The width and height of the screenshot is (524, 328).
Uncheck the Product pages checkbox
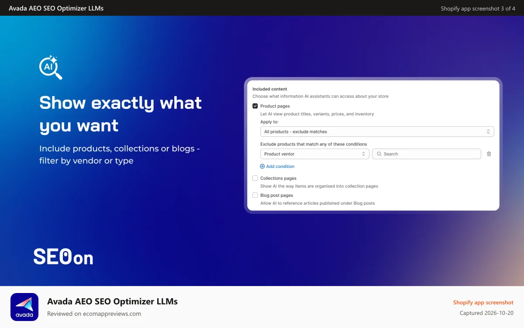click(x=255, y=106)
